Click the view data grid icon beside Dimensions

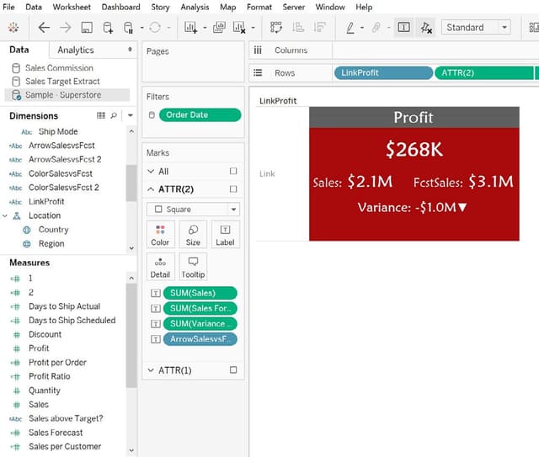click(x=101, y=115)
